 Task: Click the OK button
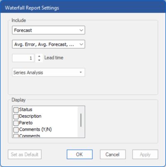[80, 155]
